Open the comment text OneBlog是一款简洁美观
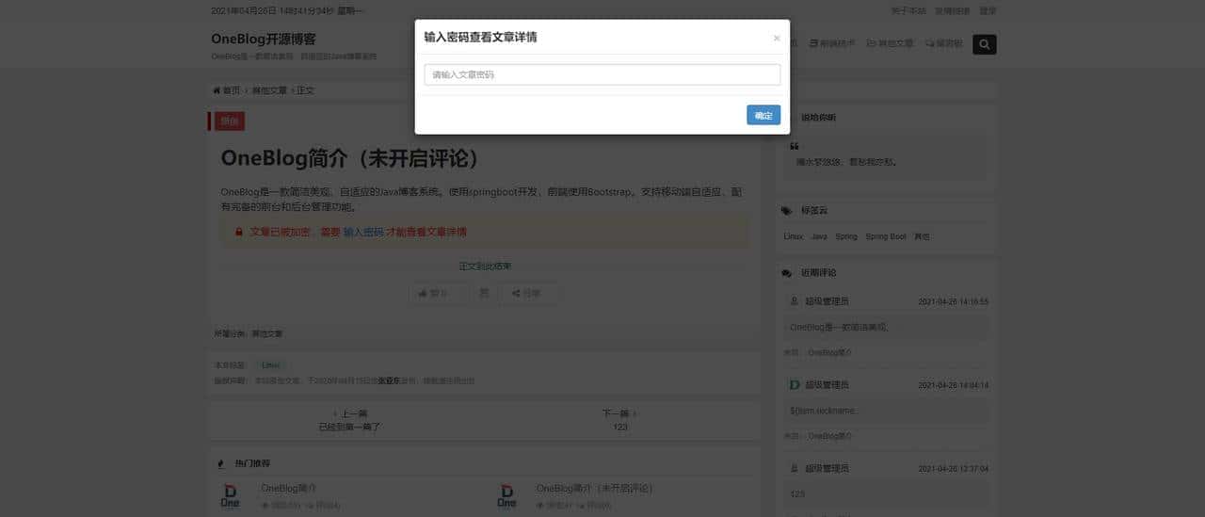This screenshot has width=1205, height=517. coord(839,328)
